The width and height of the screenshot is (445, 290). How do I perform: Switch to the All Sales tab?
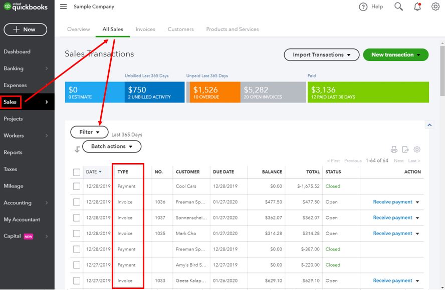(x=113, y=29)
